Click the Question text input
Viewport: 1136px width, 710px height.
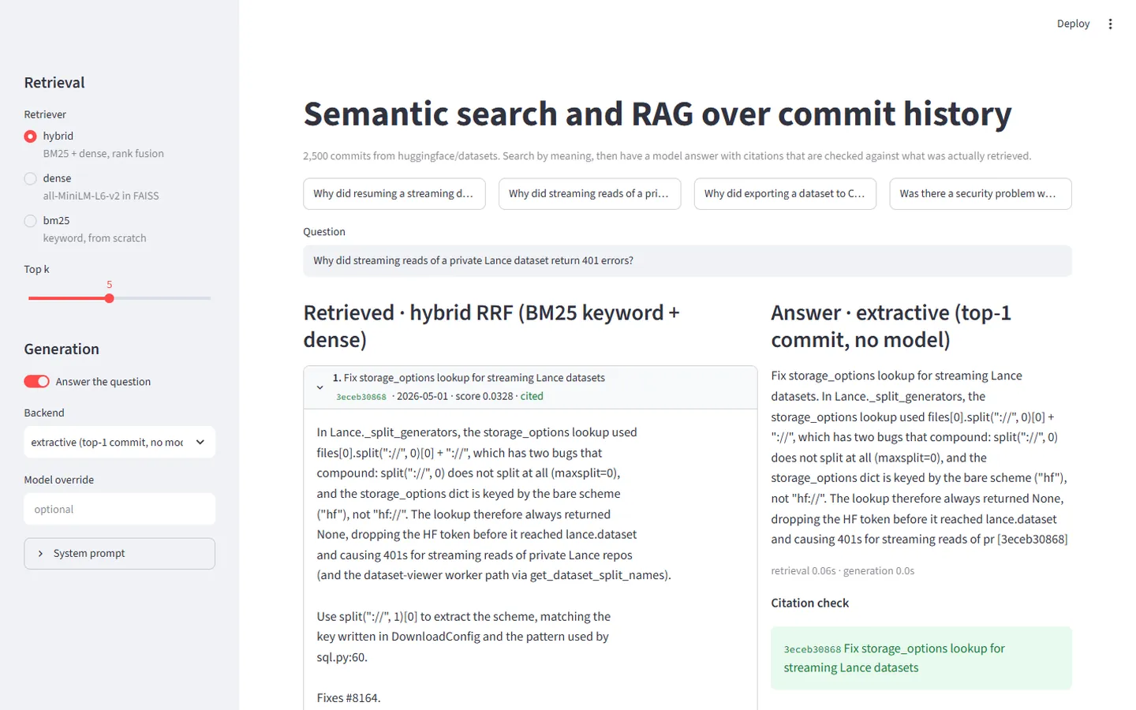[x=687, y=261]
